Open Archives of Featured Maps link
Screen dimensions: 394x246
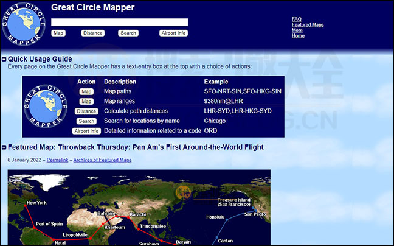(x=102, y=160)
